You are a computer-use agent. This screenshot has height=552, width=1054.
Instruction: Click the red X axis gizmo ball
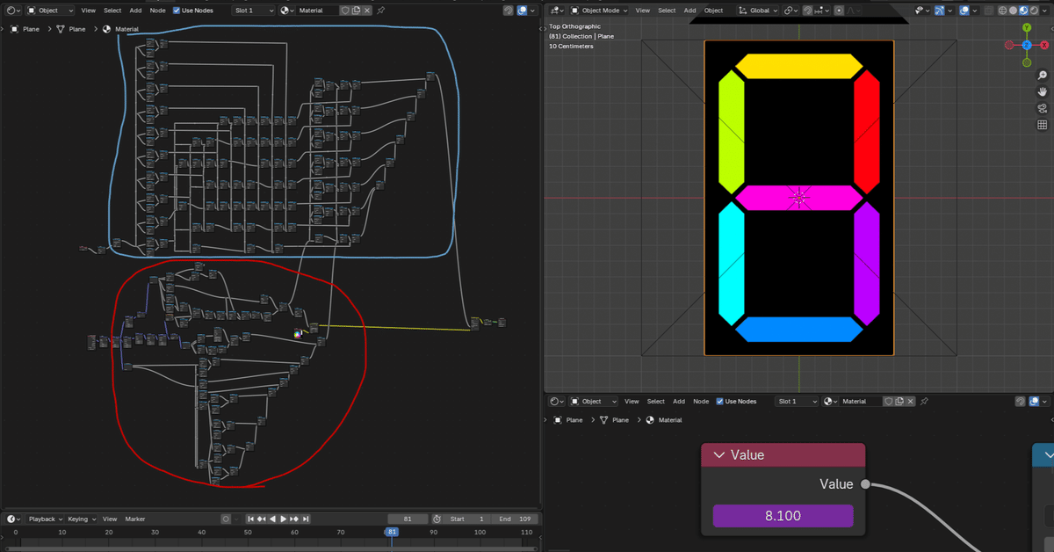[1044, 45]
